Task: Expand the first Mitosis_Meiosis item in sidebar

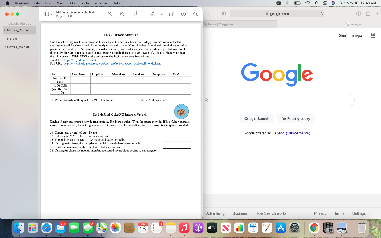Action: (6, 29)
